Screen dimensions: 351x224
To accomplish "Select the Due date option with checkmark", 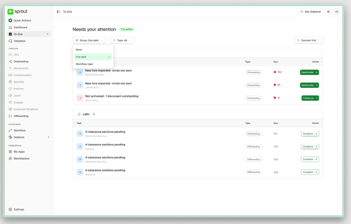I will point(93,57).
